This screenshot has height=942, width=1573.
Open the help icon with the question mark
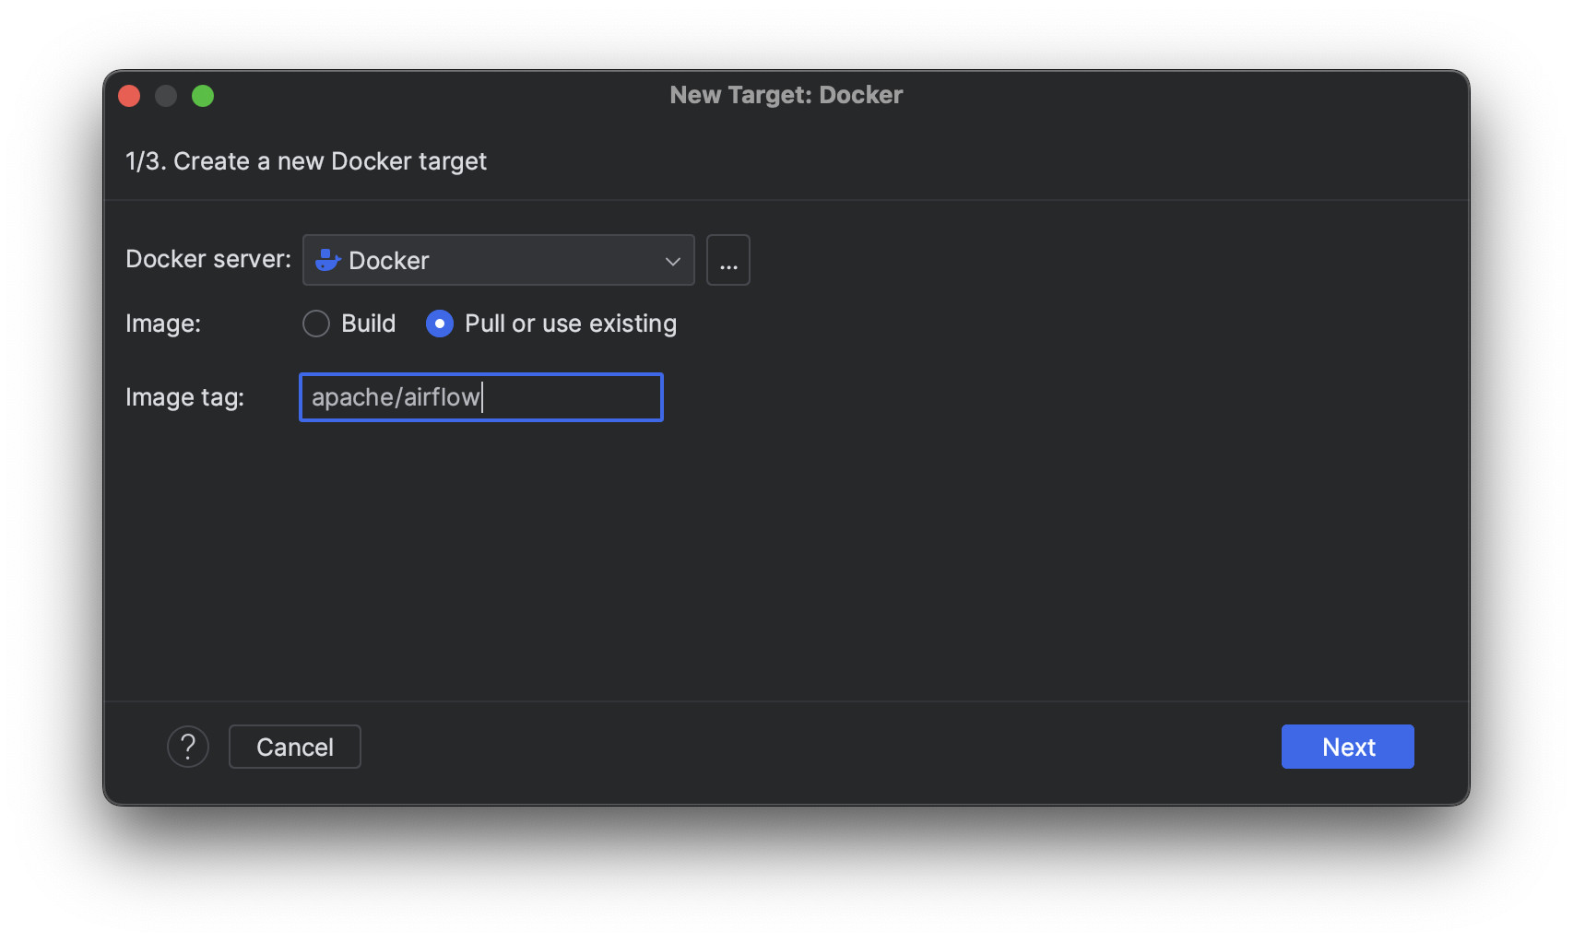coord(188,747)
